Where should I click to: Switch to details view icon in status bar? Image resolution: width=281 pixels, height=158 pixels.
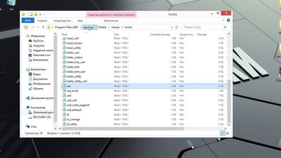pyautogui.click(x=223, y=133)
